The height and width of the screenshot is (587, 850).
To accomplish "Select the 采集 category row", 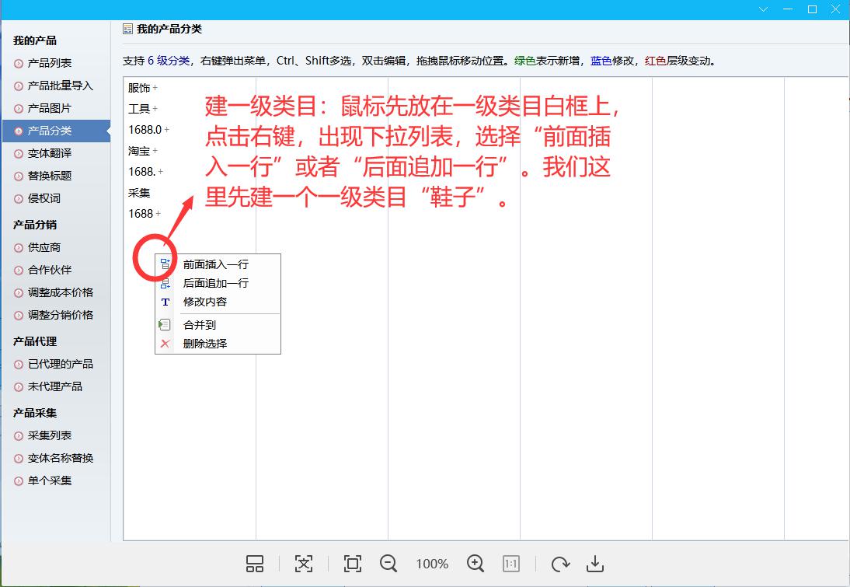I will (x=140, y=193).
